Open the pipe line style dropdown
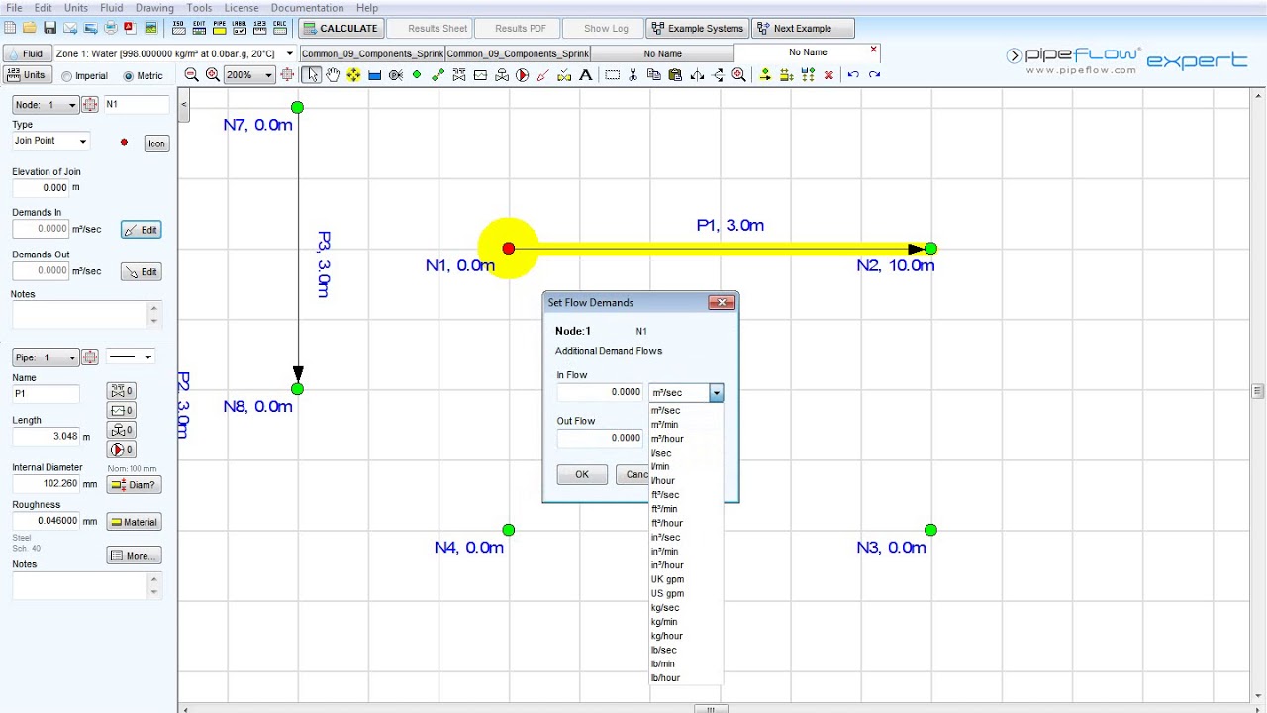Viewport: 1267px width, 713px height. [x=130, y=357]
